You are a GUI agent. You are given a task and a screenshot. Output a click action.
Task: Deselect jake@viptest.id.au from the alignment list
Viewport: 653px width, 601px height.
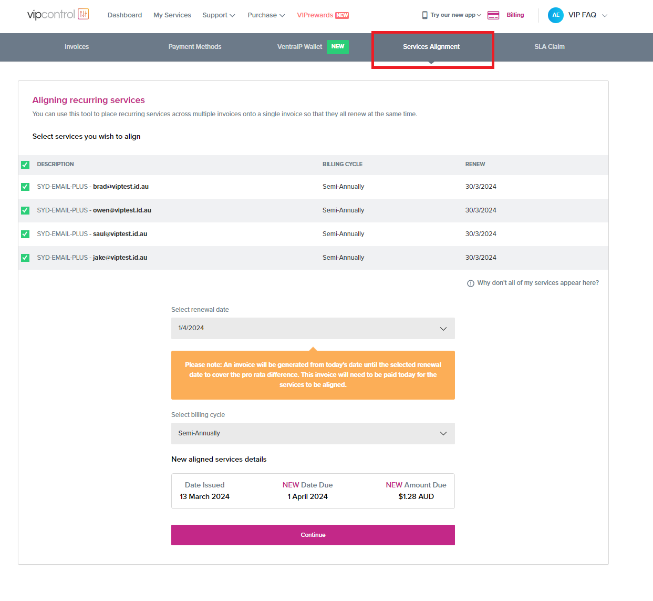[25, 258]
